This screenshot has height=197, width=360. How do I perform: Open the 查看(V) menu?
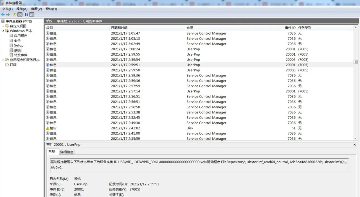(36, 9)
